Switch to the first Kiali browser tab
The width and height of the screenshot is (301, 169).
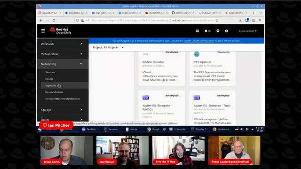coord(76,13)
